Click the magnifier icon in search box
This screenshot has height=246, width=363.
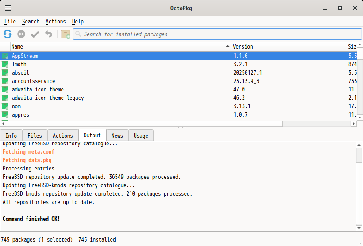78,34
